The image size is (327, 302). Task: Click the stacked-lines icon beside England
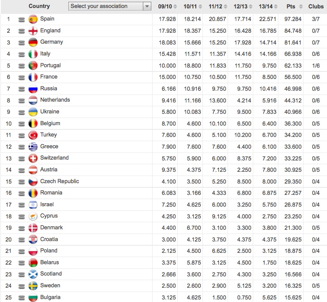tap(21, 31)
